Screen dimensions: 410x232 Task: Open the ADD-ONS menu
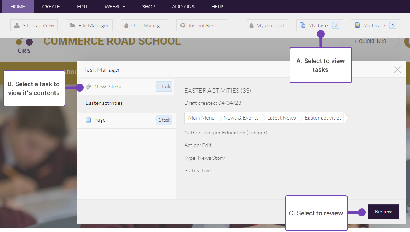pos(183,6)
